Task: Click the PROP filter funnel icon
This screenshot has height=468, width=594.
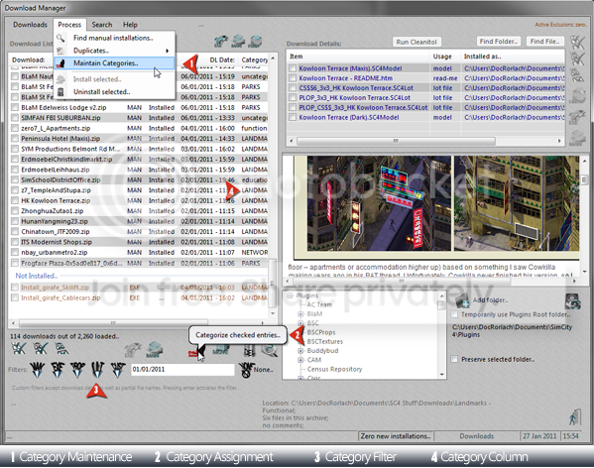Action: click(x=77, y=370)
